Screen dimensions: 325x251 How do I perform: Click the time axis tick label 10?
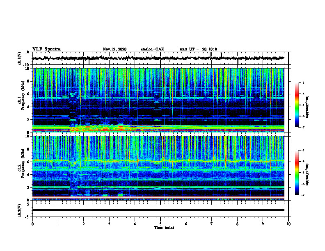(x=288, y=224)
